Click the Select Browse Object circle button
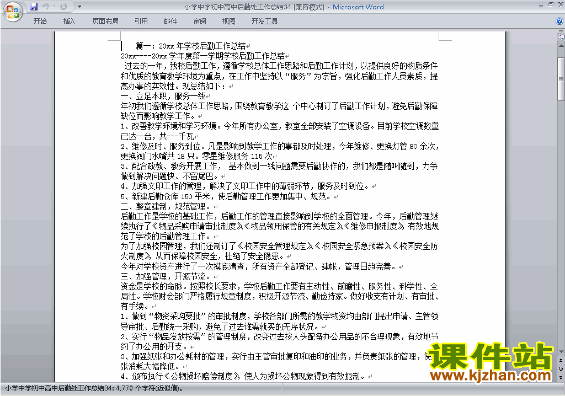Screen dimensions: 565x396 click(561, 368)
